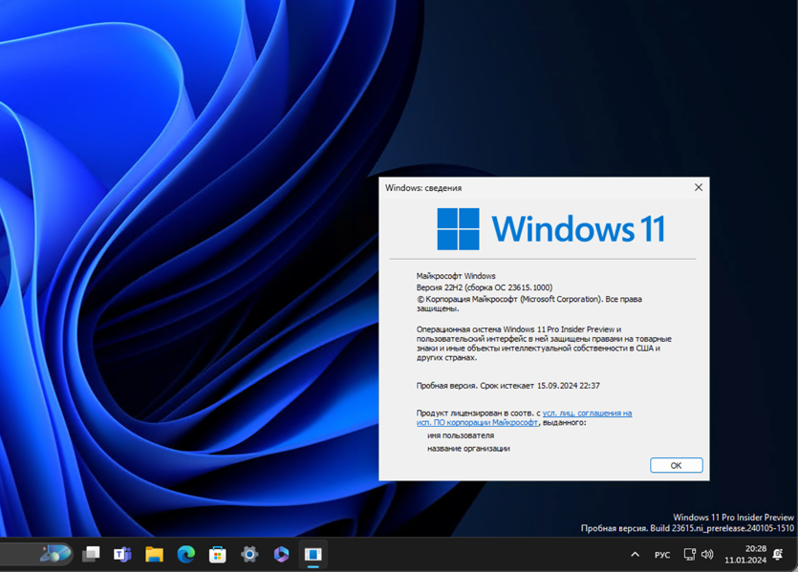Open File Explorer from the taskbar
This screenshot has width=798, height=572.
click(x=155, y=553)
